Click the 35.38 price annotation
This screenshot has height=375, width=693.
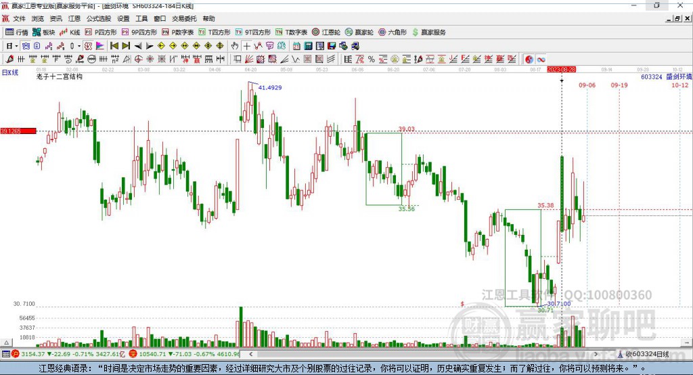[x=545, y=205]
